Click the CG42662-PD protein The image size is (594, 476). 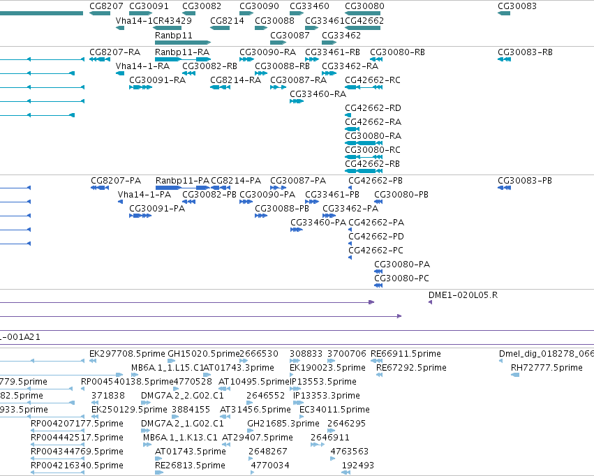pos(350,244)
